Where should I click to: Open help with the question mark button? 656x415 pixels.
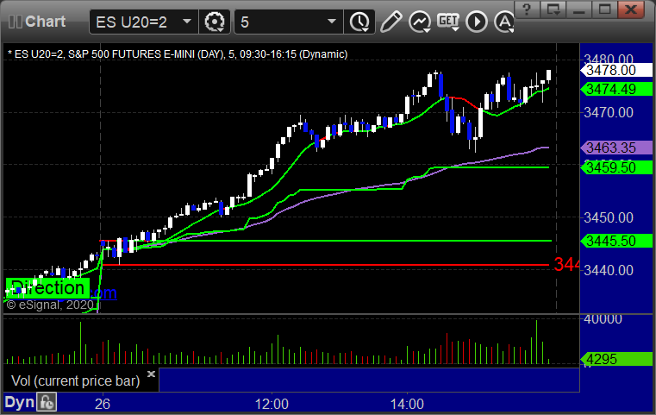point(527,9)
